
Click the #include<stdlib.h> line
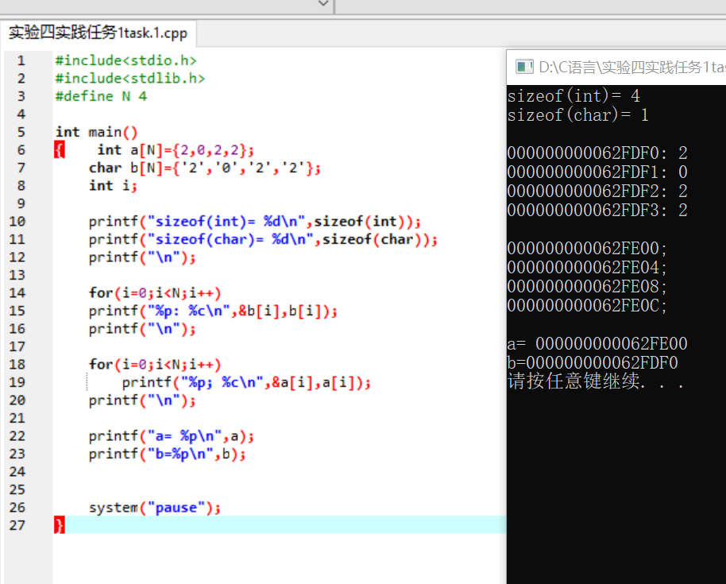point(130,79)
